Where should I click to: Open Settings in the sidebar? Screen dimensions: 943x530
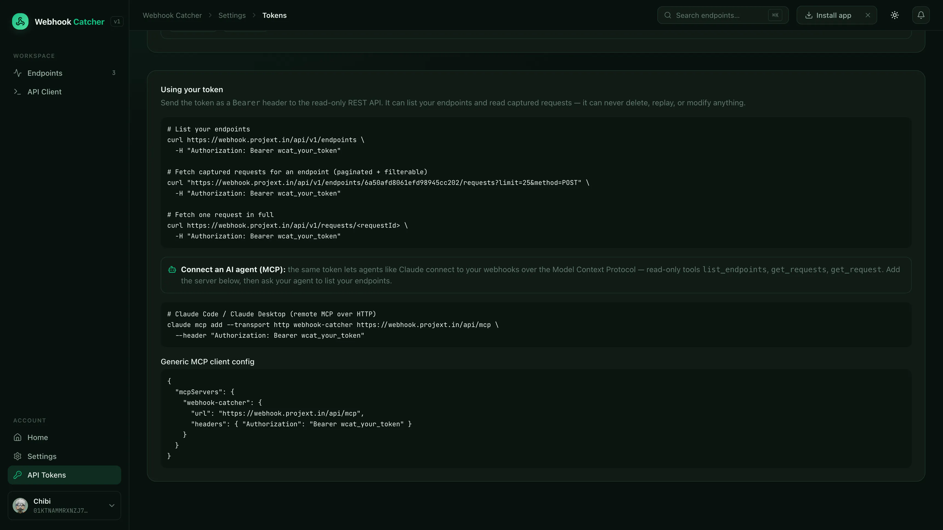(x=64, y=456)
